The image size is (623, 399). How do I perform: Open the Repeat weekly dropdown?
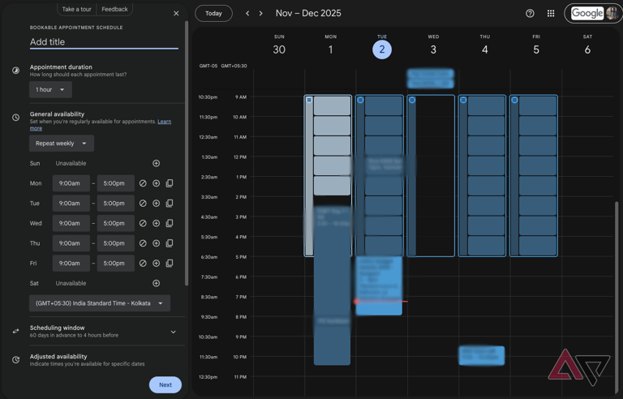tap(62, 144)
